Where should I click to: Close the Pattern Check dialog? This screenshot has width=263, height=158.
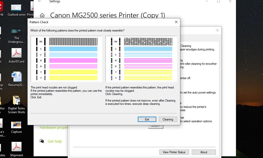(x=176, y=22)
